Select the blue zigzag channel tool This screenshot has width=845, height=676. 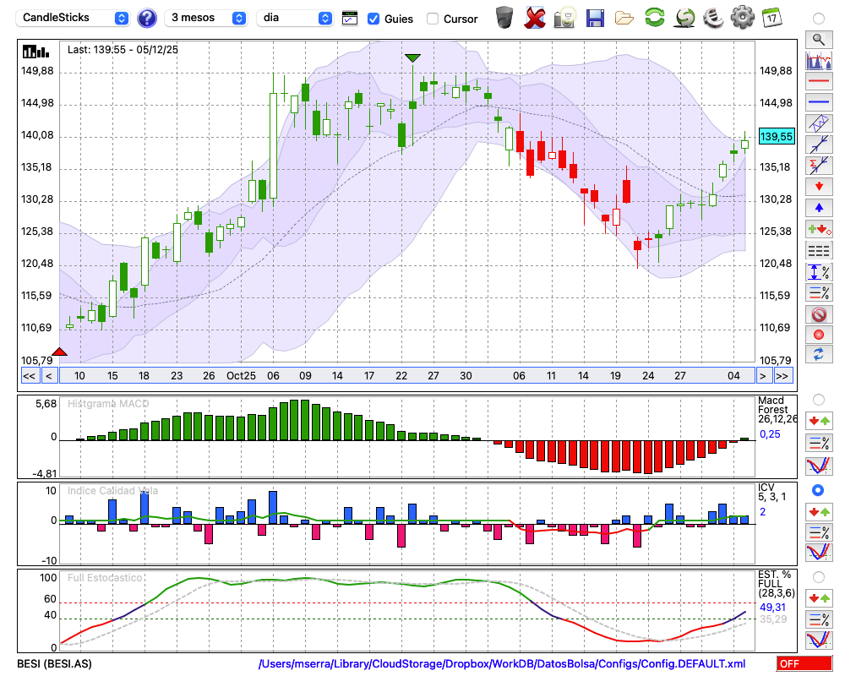point(819,123)
